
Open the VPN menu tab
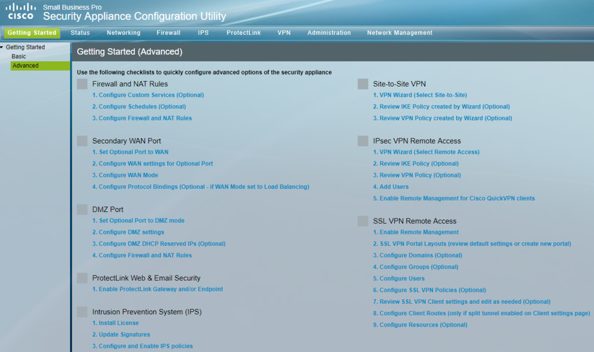click(x=284, y=33)
